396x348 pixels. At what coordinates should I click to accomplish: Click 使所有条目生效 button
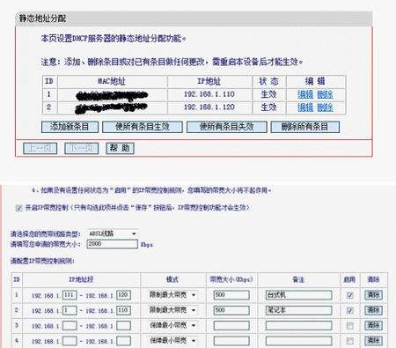pos(143,127)
